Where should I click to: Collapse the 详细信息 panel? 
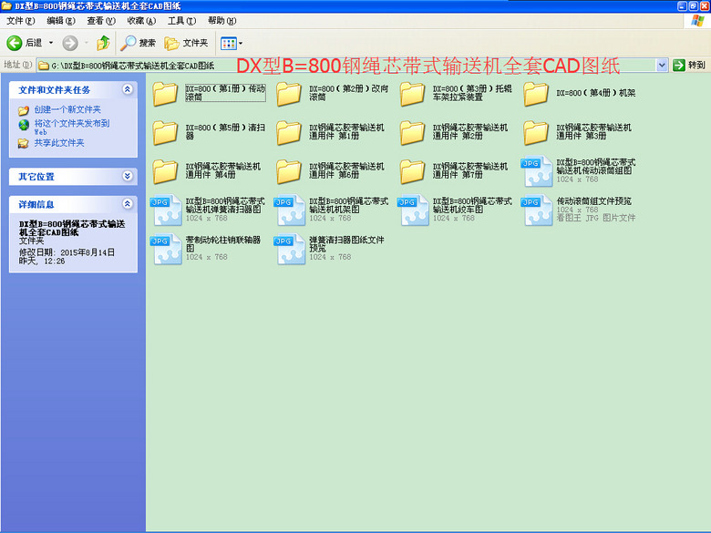coord(128,204)
